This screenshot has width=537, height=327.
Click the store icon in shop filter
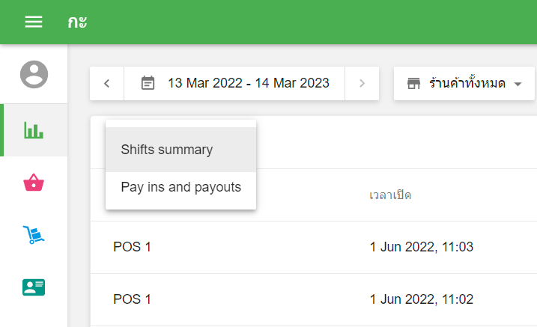[414, 83]
